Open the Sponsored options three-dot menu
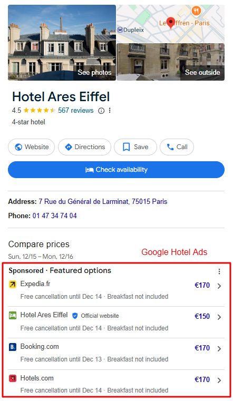Viewport: 233px width, 401px height. [219, 271]
